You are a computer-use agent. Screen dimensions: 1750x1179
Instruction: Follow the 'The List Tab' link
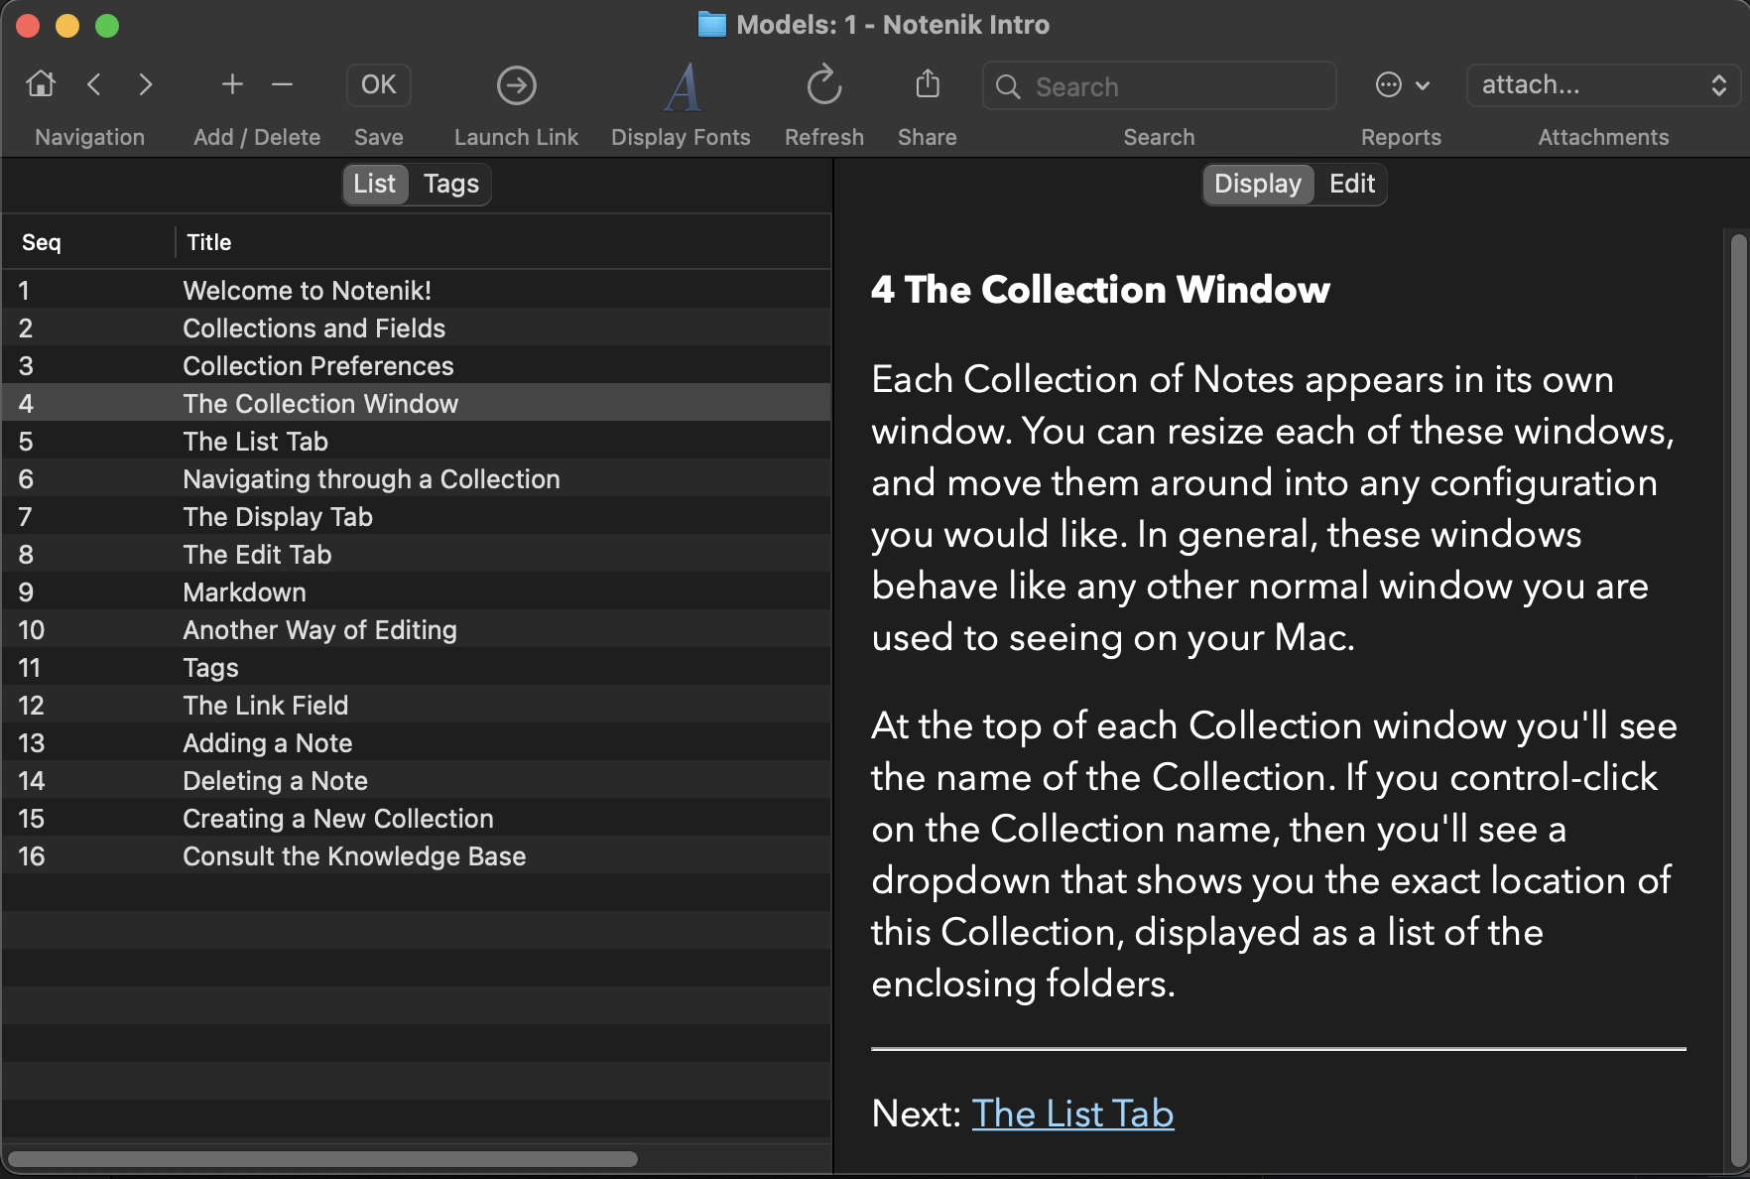[1071, 1113]
